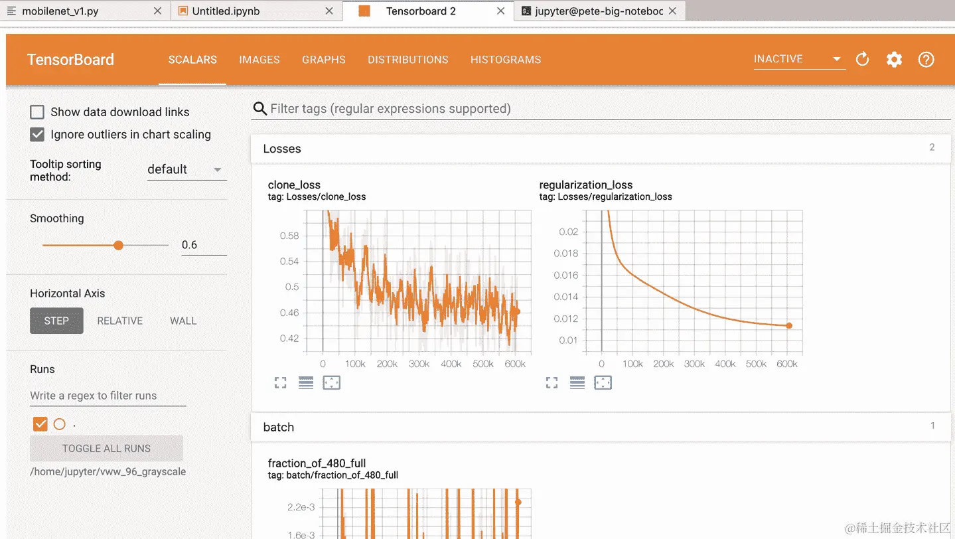This screenshot has height=539, width=955.
Task: Enable Show data download links checkbox
Action: pyautogui.click(x=37, y=112)
